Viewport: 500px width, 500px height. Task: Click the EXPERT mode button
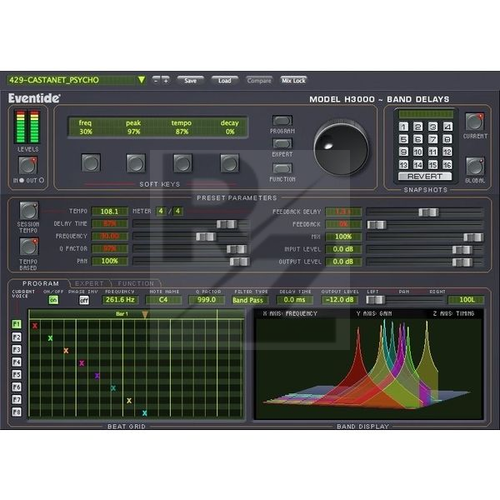282,143
